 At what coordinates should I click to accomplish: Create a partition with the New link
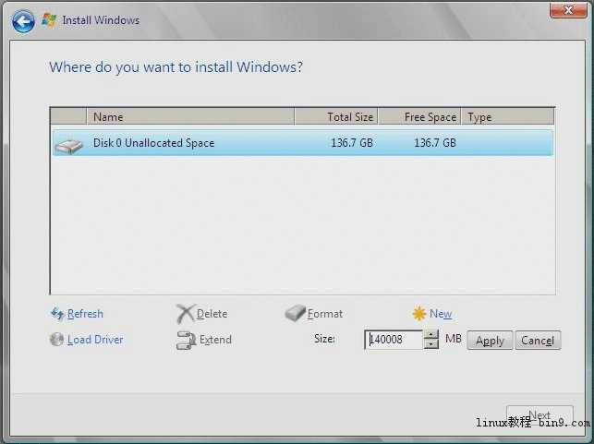point(441,314)
